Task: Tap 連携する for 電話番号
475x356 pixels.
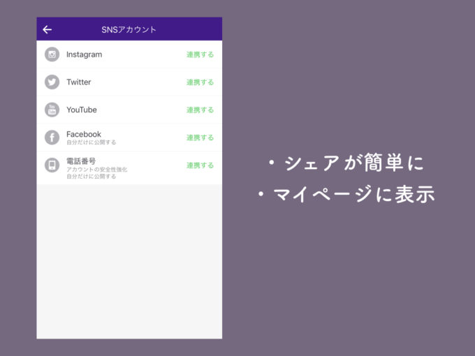Action: click(x=200, y=165)
